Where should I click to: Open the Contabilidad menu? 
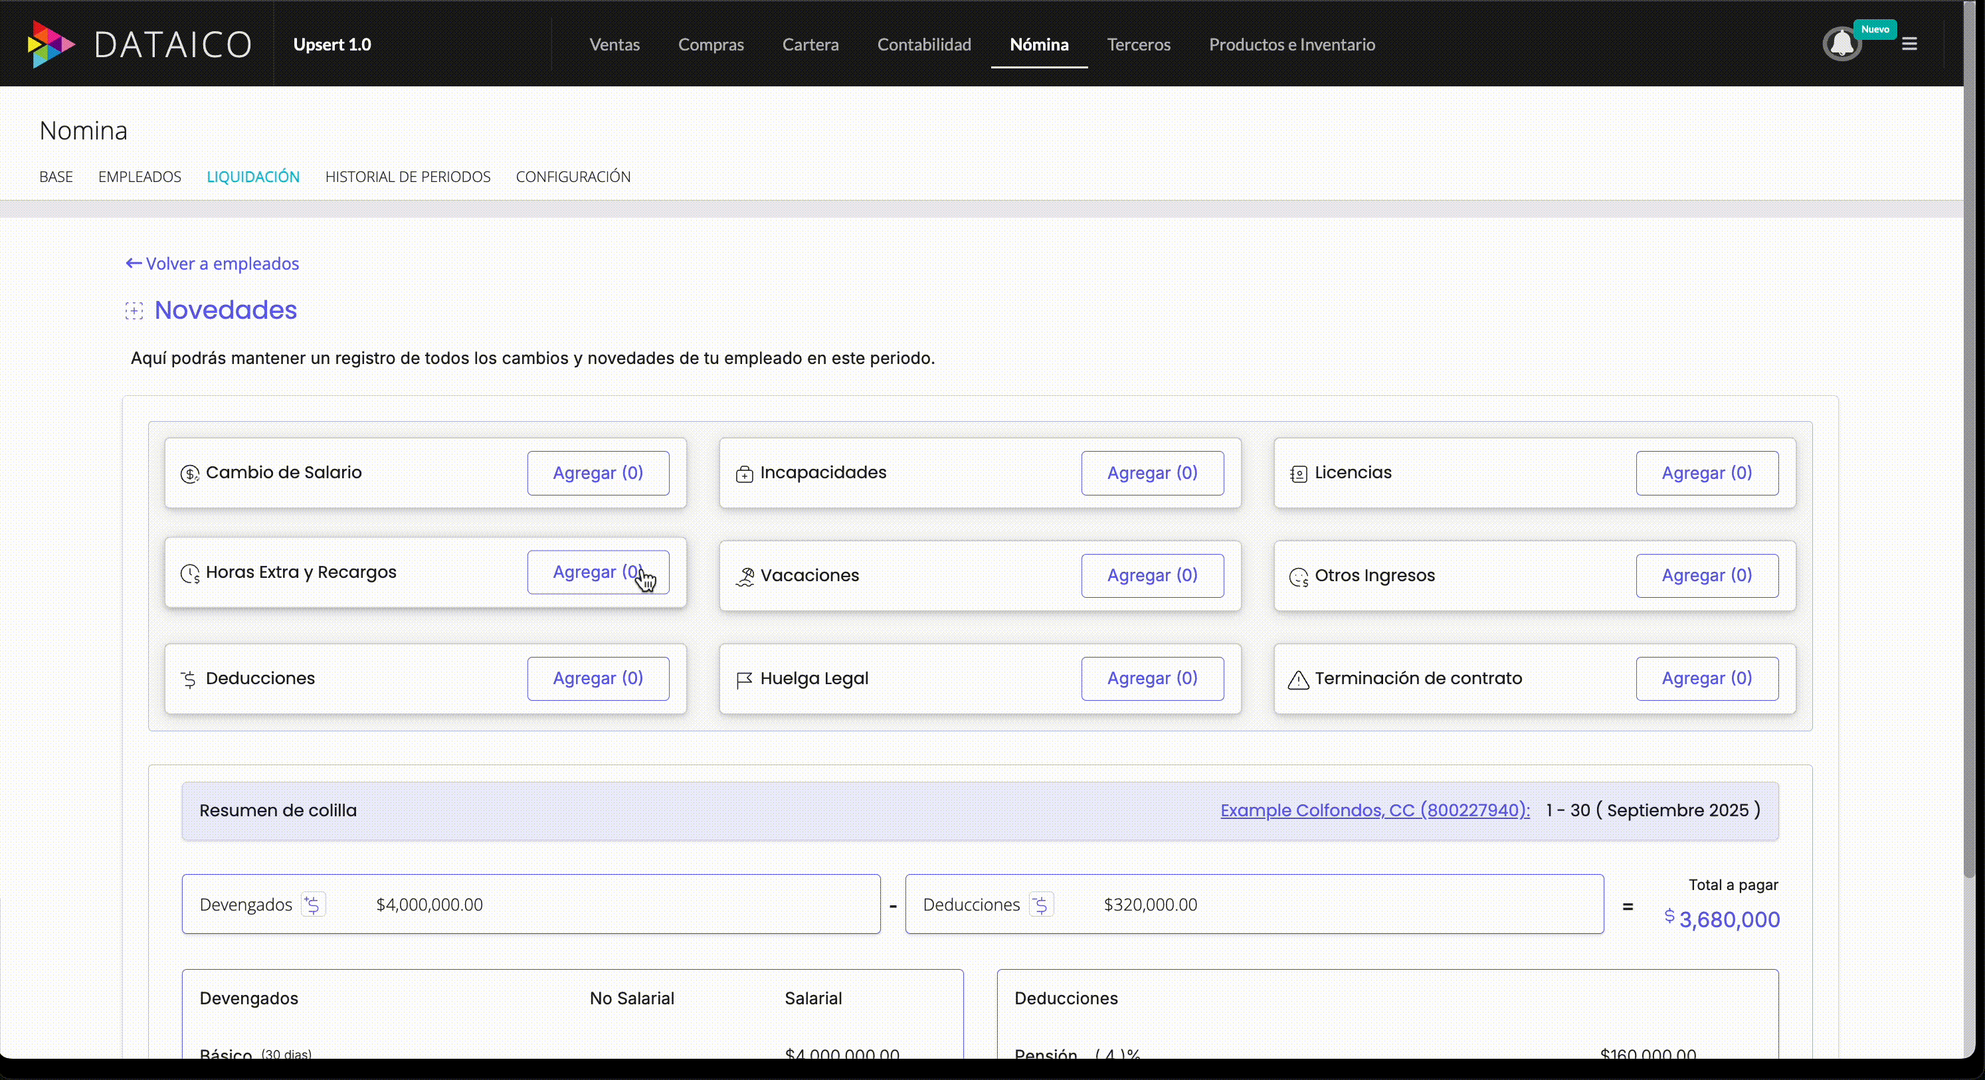pos(924,44)
